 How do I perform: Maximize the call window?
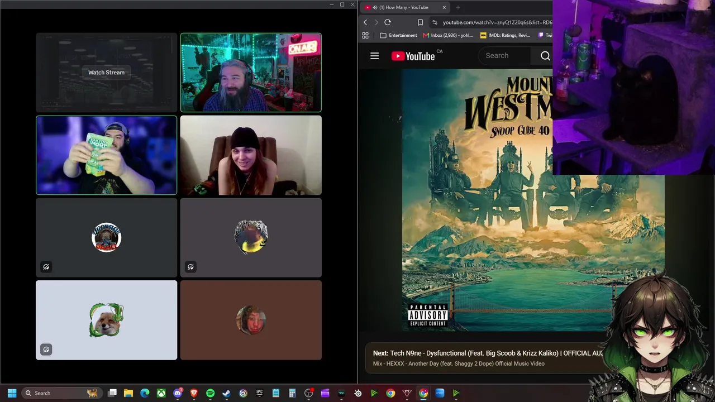pos(342,4)
